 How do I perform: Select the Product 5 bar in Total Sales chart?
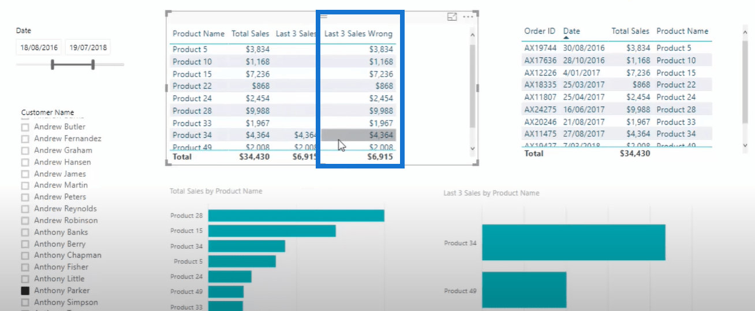tap(242, 261)
